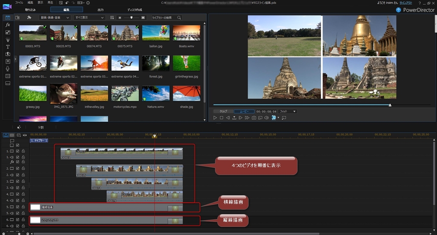Stop the preview playback
The width and height of the screenshot is (437, 235).
tap(221, 118)
